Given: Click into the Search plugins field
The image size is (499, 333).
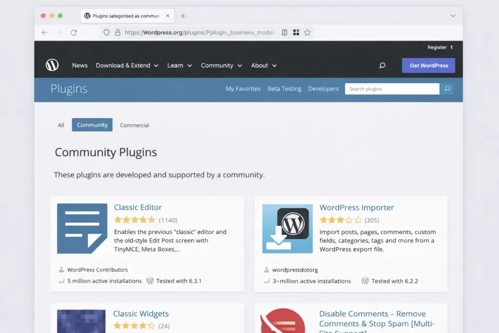Looking at the screenshot, I should pyautogui.click(x=392, y=89).
